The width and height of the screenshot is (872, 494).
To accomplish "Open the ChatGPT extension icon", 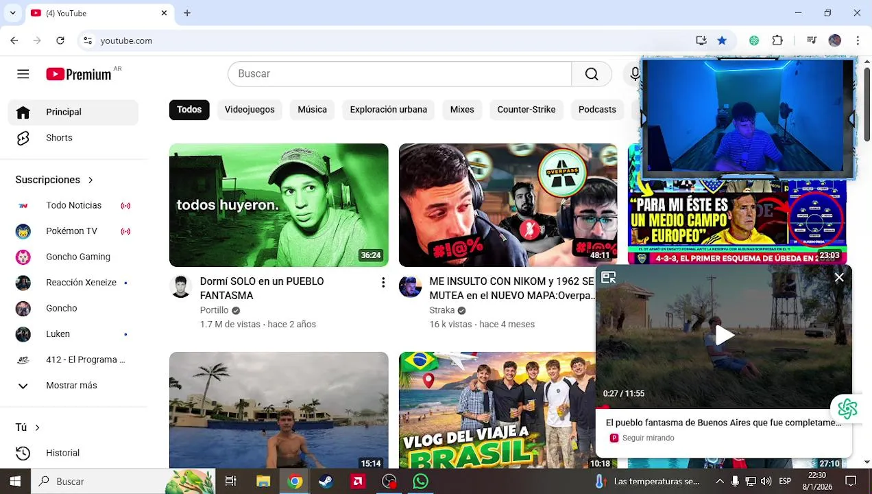I will (x=754, y=40).
